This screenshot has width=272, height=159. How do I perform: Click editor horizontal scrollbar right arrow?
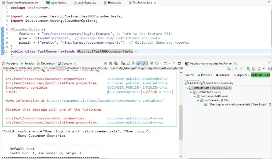(x=269, y=57)
